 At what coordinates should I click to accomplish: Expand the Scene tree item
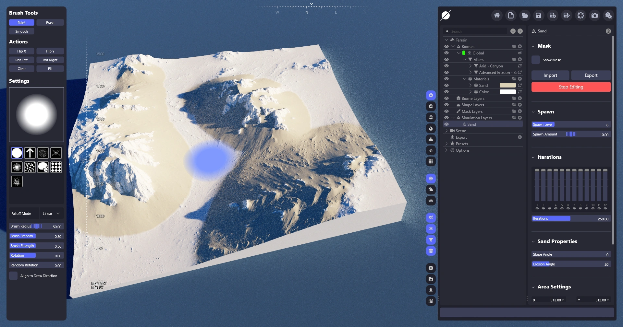[446, 131]
